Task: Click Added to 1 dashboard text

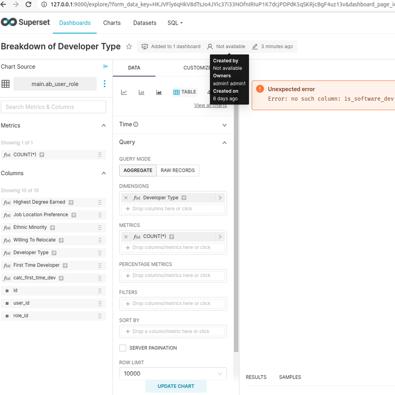Action: (176, 47)
